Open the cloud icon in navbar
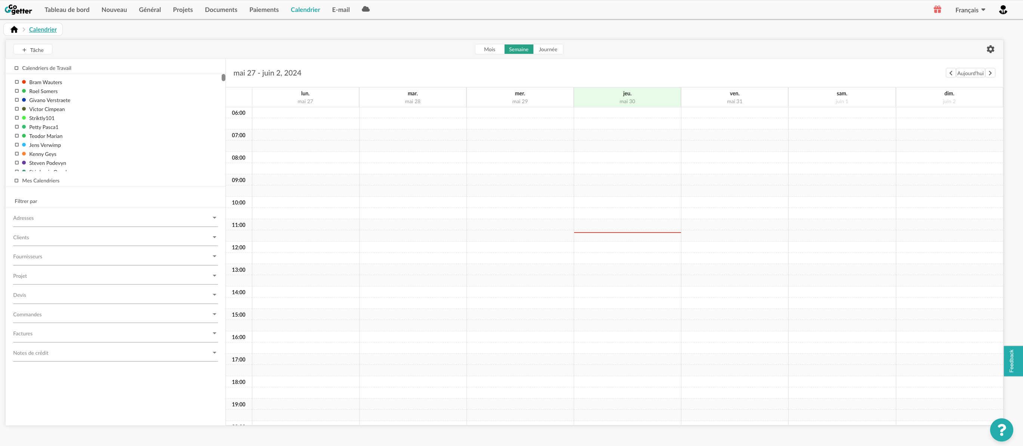The height and width of the screenshot is (446, 1023). 366,9
